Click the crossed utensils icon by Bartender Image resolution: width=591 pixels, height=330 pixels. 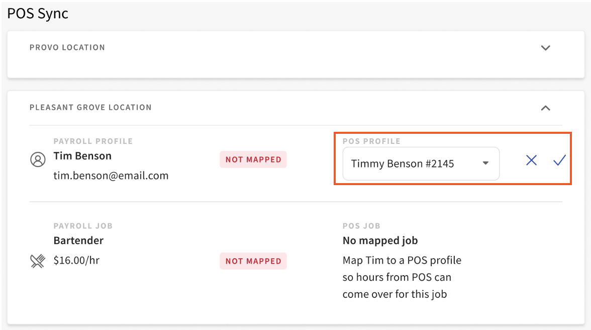(x=38, y=261)
